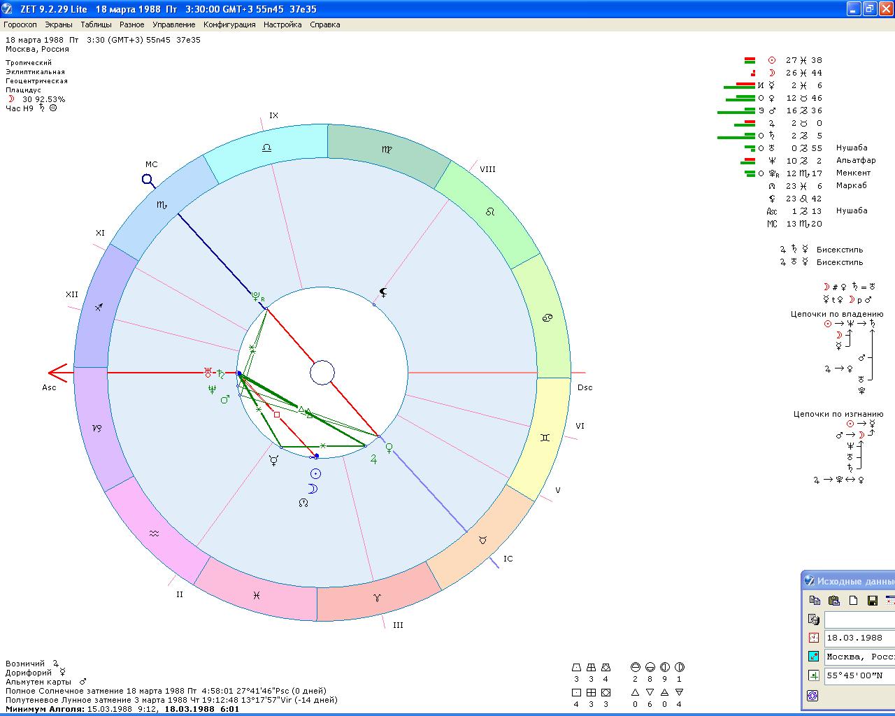Open the Конфигурация menu
Screen dimensions: 895x716
(229, 24)
